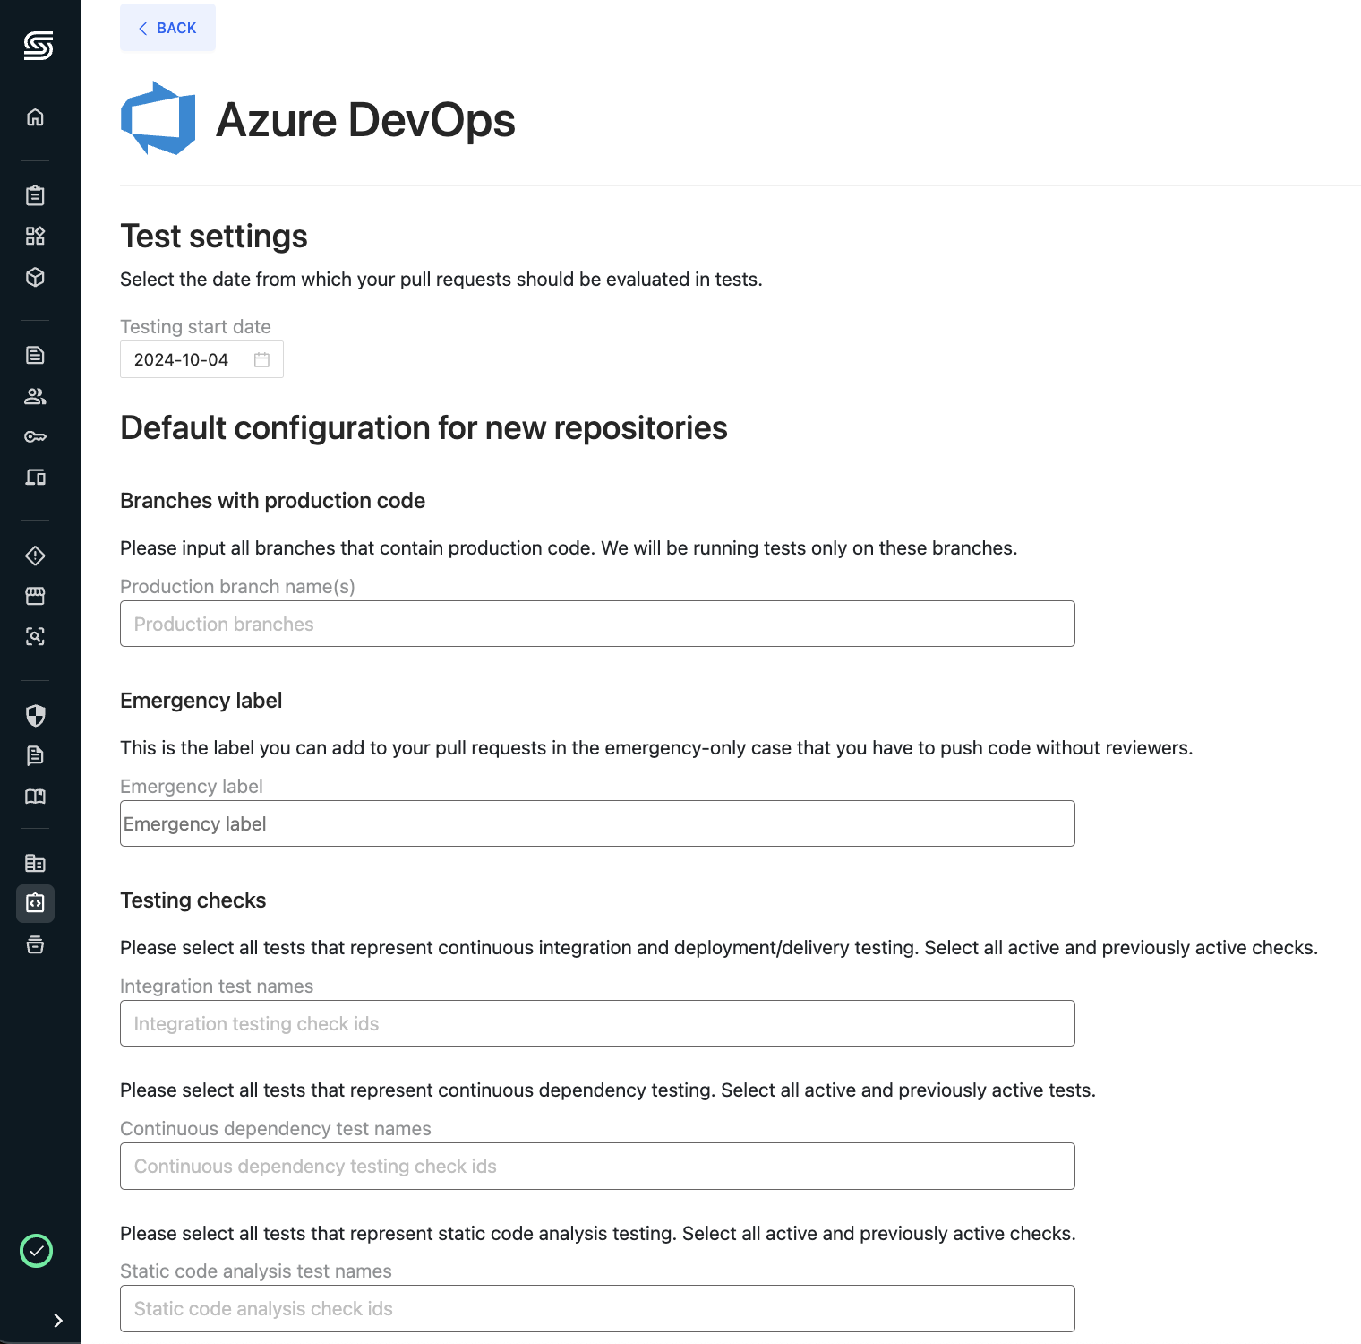Click the Emergency label text box
This screenshot has width=1361, height=1344.
pyautogui.click(x=597, y=823)
